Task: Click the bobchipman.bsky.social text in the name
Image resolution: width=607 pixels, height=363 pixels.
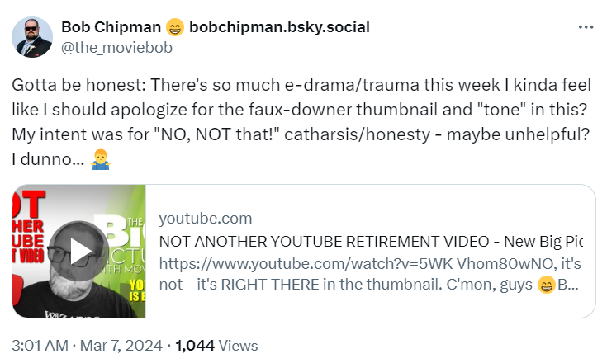Action: (279, 27)
